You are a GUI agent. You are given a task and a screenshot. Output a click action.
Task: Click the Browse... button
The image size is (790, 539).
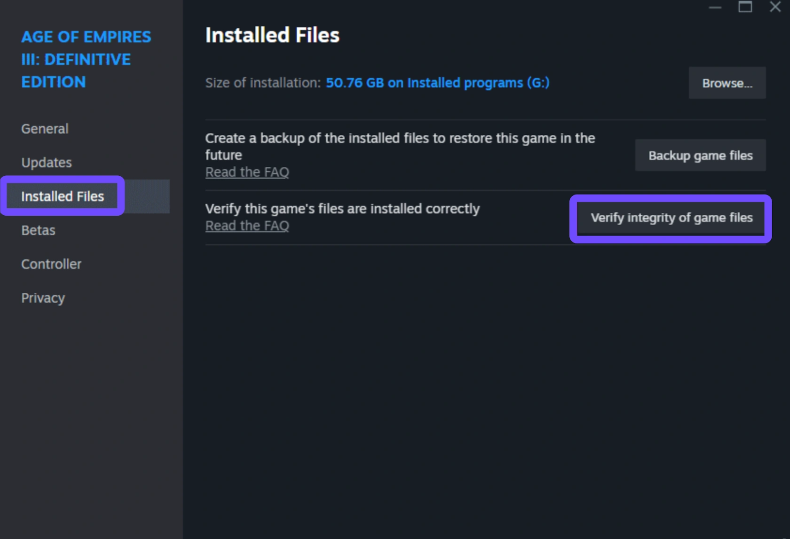click(727, 83)
